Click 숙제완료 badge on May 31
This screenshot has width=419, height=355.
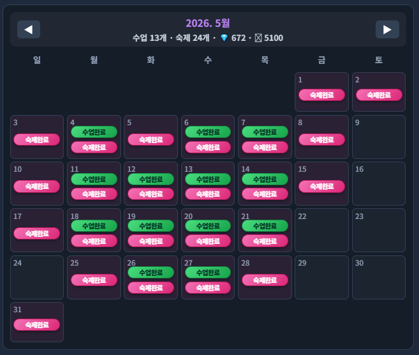tap(37, 325)
